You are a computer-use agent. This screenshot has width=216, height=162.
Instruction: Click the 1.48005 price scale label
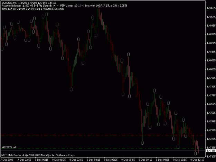coord(211,69)
